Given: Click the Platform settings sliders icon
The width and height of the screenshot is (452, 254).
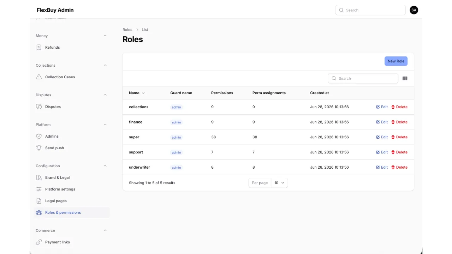Looking at the screenshot, I should pyautogui.click(x=39, y=189).
